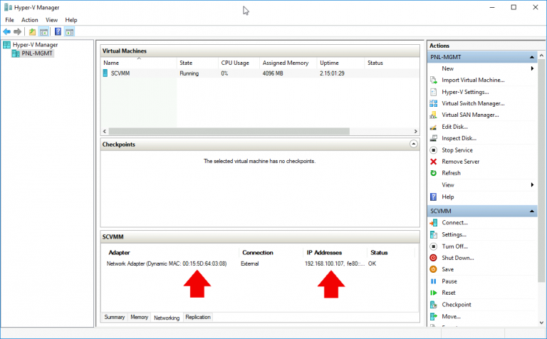Toggle the Show/Hide Console Tree icon
This screenshot has width=547, height=339.
pos(43,32)
